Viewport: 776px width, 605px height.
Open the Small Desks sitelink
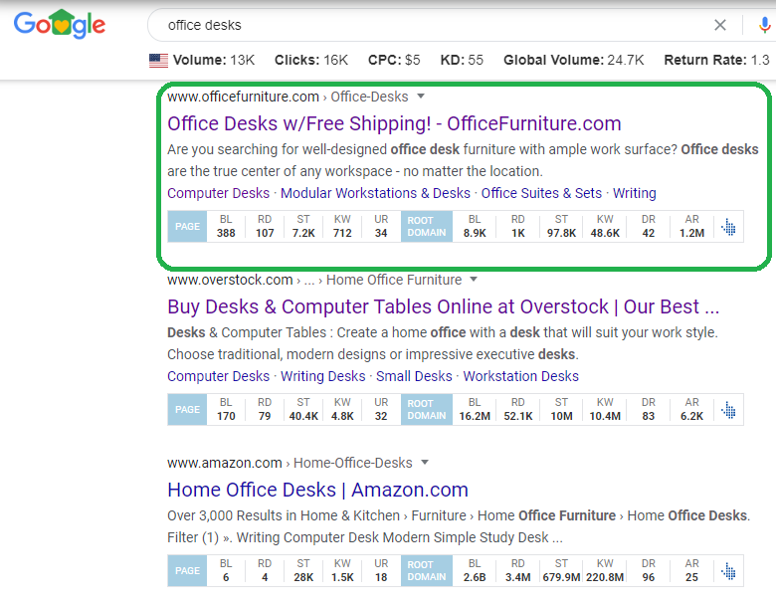click(x=414, y=376)
